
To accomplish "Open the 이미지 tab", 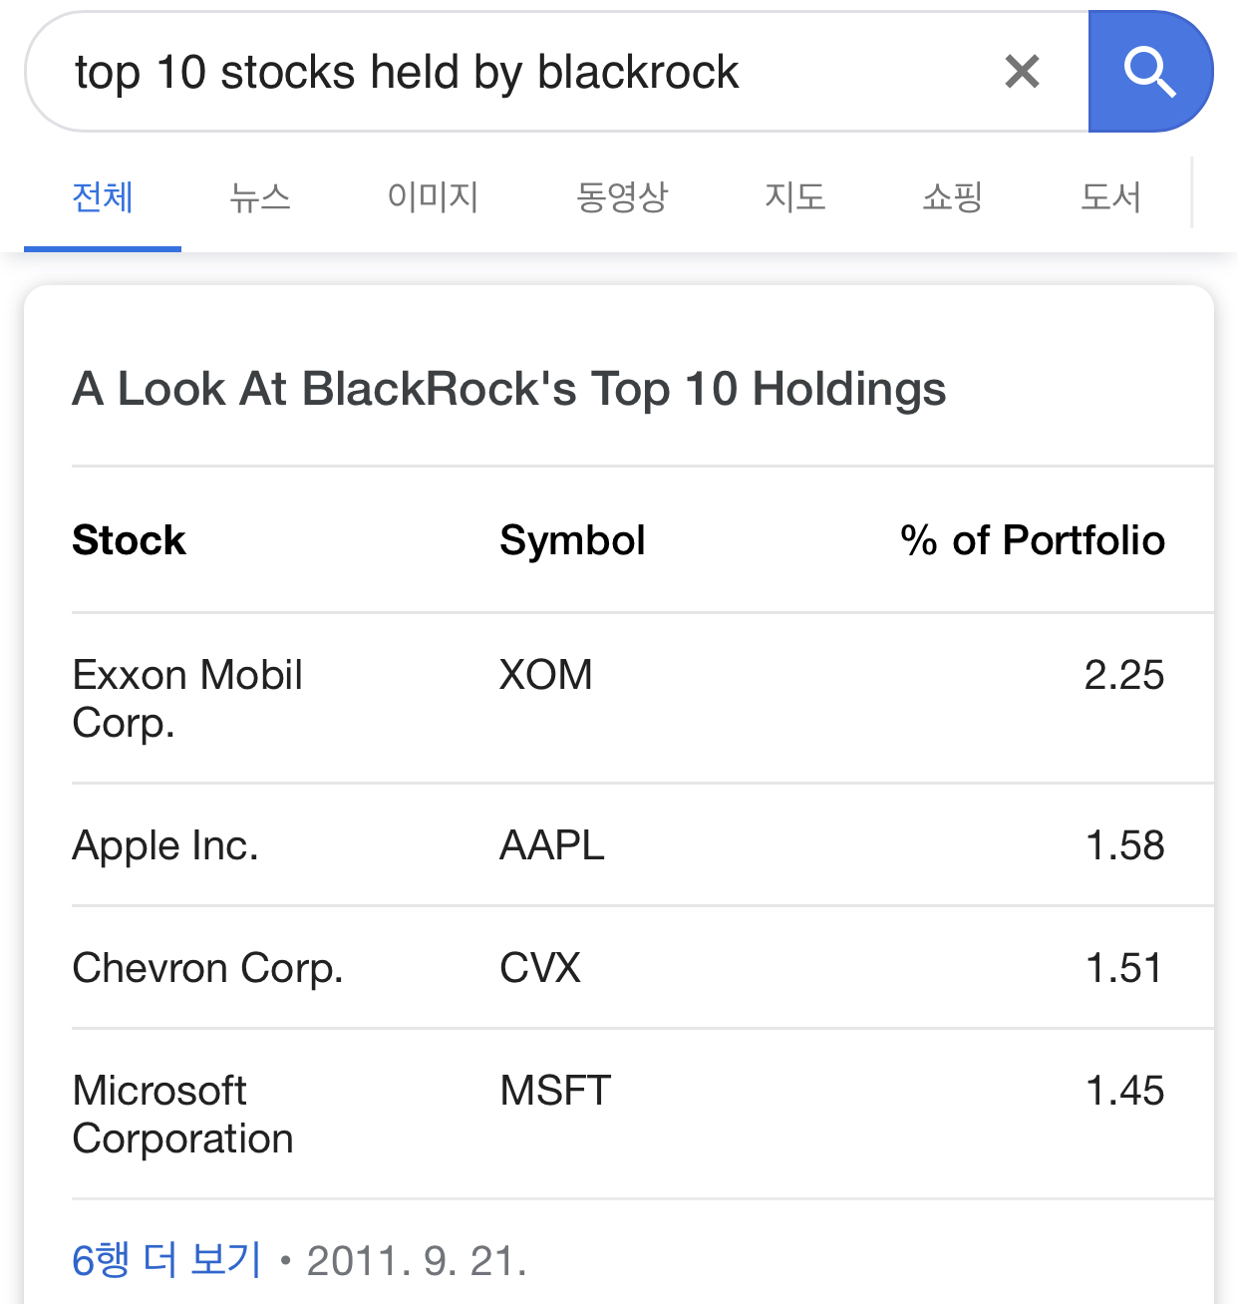I will coord(433,197).
